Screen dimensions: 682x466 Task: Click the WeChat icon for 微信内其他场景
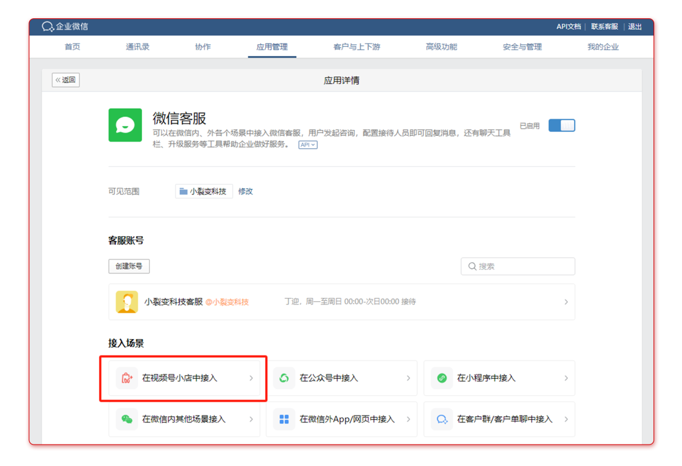pos(127,419)
